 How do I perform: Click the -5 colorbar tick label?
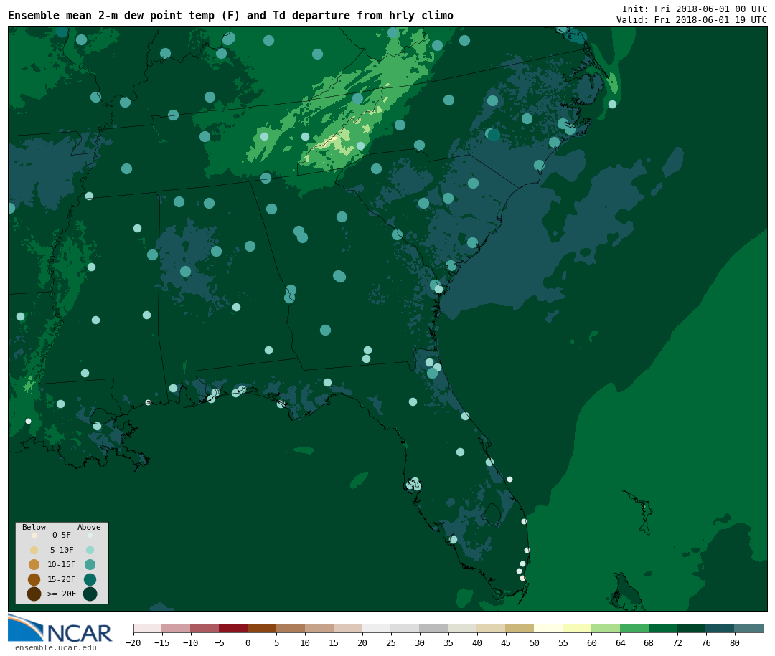point(219,643)
